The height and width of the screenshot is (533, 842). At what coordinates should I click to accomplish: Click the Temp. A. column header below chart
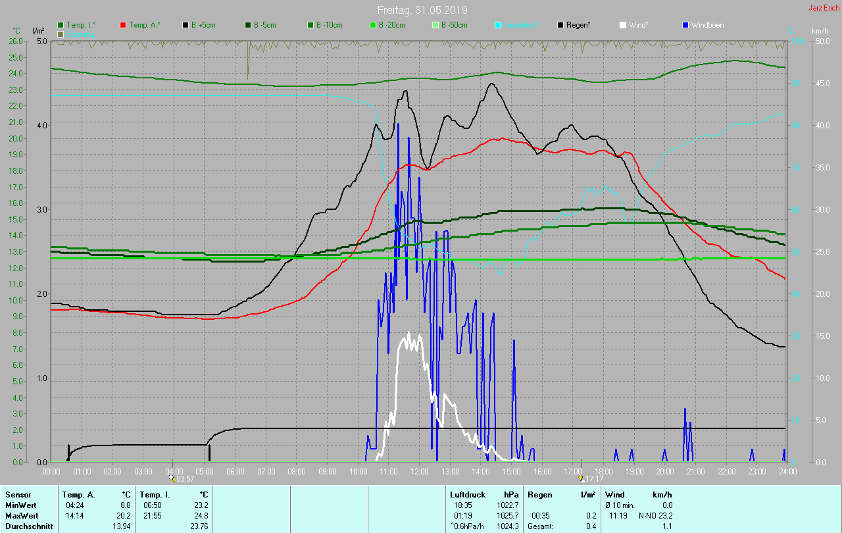tap(78, 494)
